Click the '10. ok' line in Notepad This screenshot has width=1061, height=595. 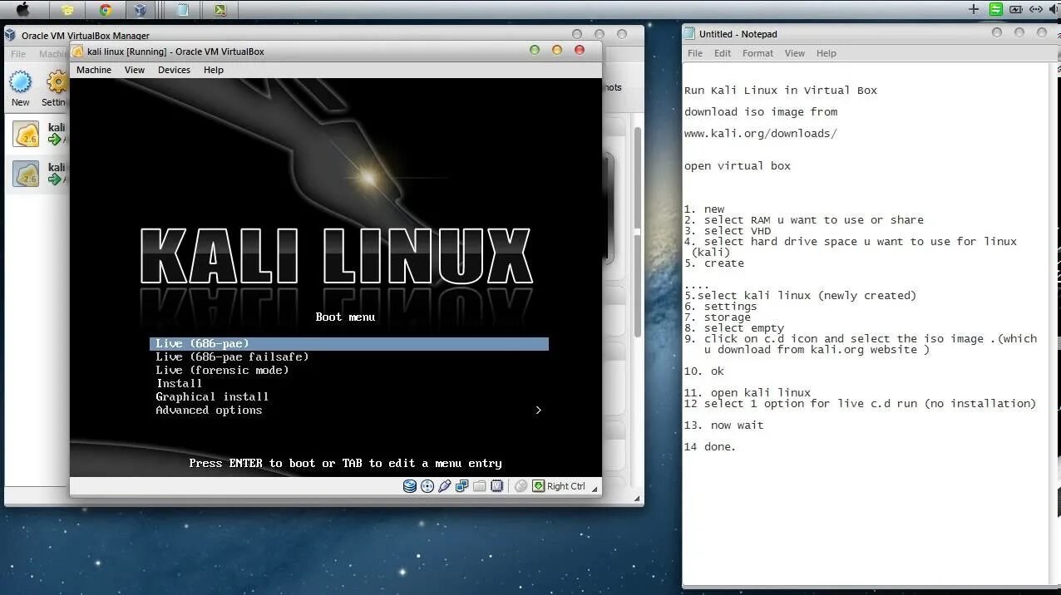pyautogui.click(x=704, y=371)
